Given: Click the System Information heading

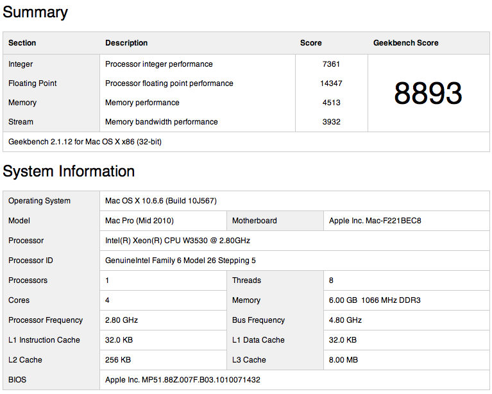Looking at the screenshot, I should point(69,171).
